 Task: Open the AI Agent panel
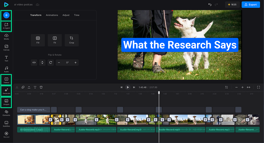click(6, 26)
